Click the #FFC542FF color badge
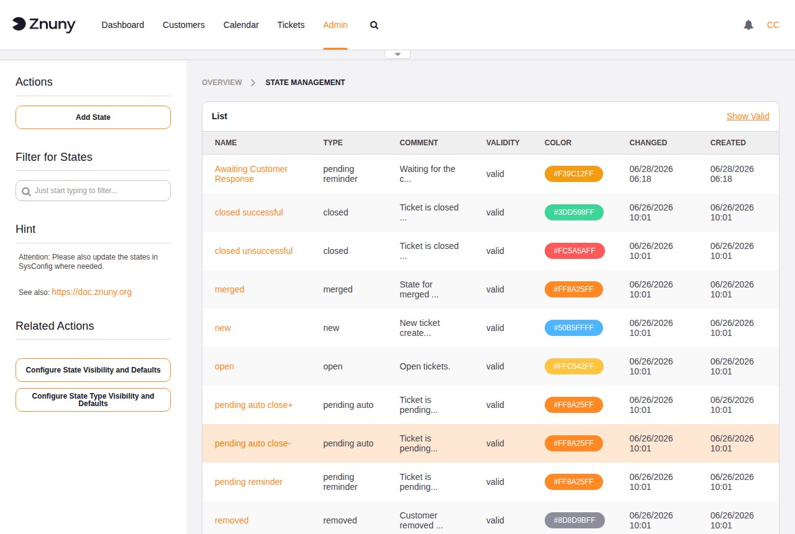The height and width of the screenshot is (534, 795). 574,366
